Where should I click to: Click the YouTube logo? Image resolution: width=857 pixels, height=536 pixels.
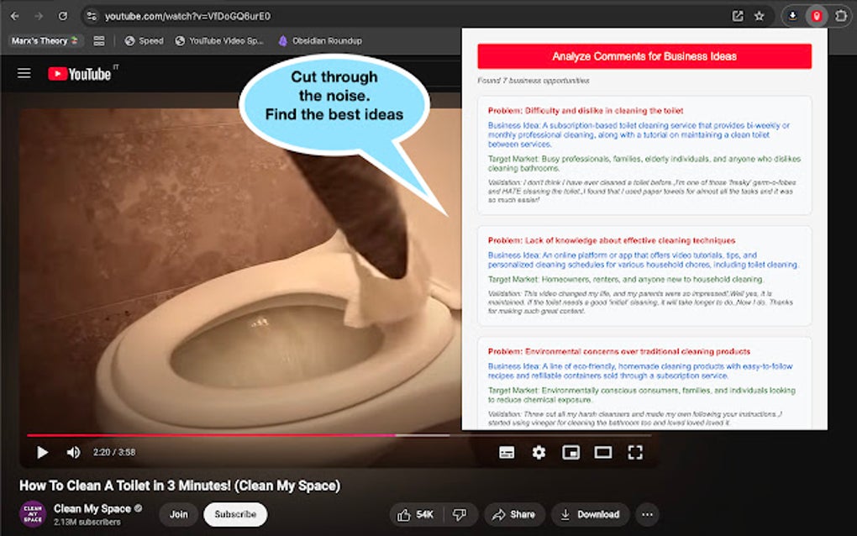81,73
